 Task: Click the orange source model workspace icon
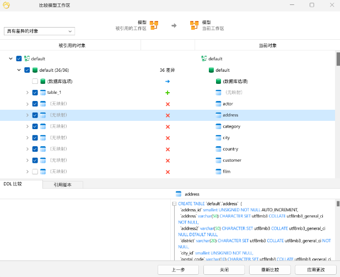154,25
